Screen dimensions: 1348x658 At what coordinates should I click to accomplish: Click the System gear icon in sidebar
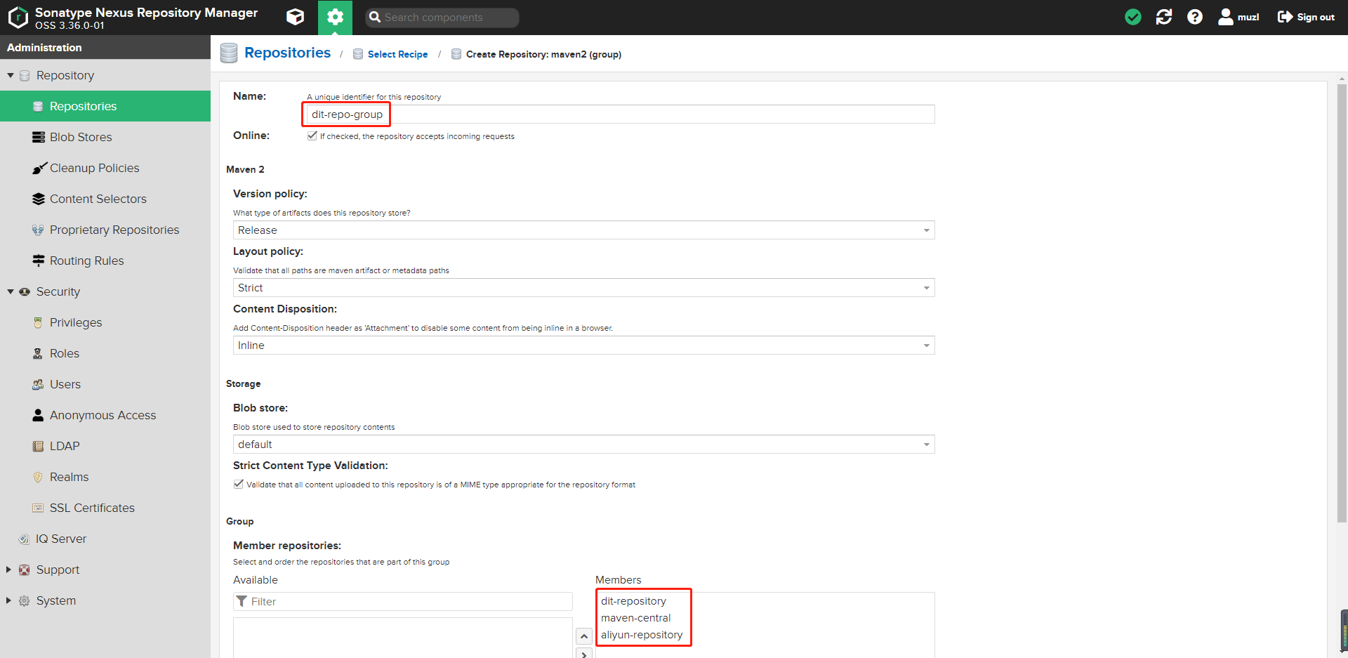click(24, 600)
